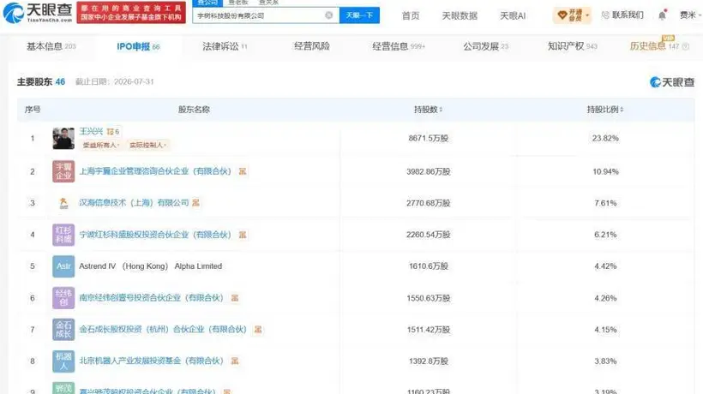This screenshot has width=703, height=394.
Task: Switch to the 经营风险 tab
Action: coord(311,46)
